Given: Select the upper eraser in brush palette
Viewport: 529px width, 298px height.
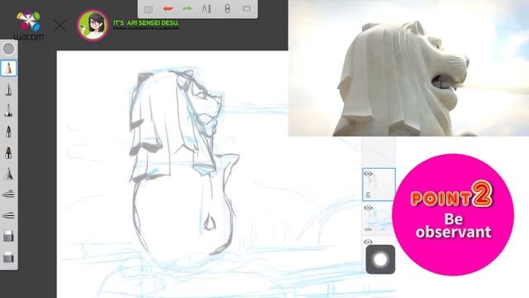Looking at the screenshot, I should [x=9, y=237].
